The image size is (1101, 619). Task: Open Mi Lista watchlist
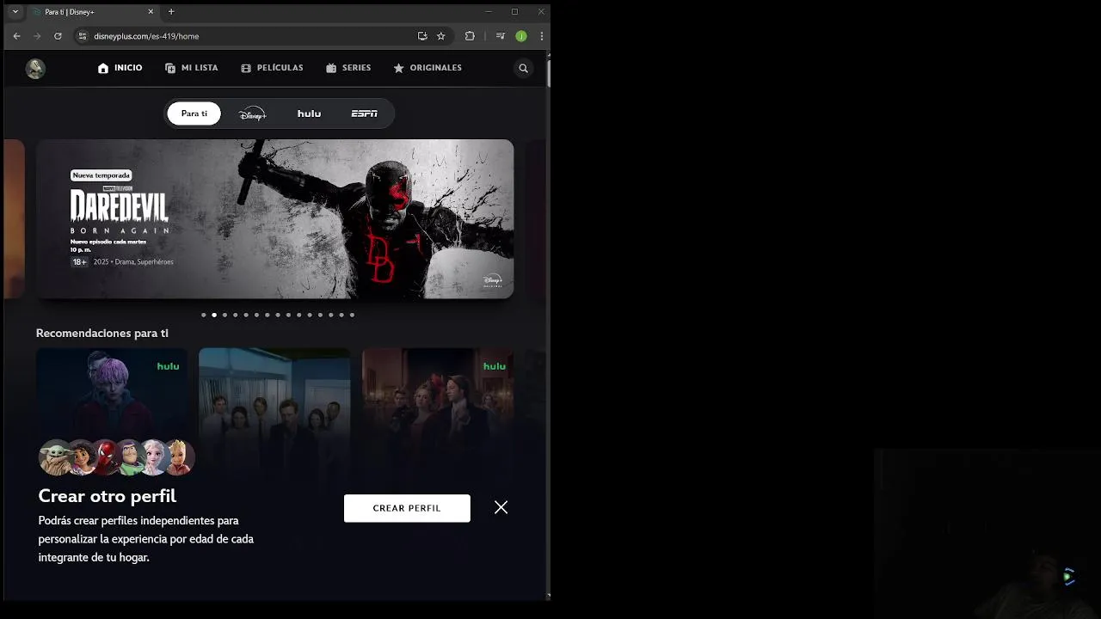point(192,68)
